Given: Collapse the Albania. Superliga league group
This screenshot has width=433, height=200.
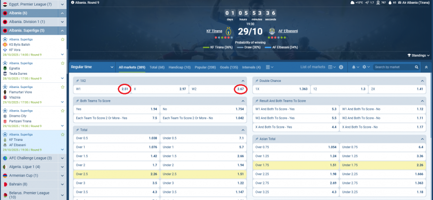Looking at the screenshot, I should point(63,30).
